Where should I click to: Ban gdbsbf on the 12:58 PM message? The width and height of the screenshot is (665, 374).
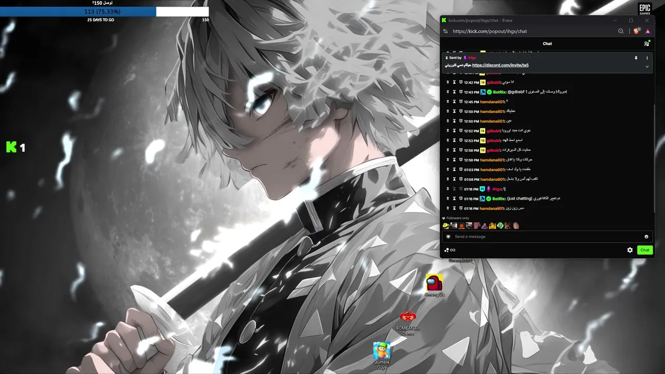(460, 150)
